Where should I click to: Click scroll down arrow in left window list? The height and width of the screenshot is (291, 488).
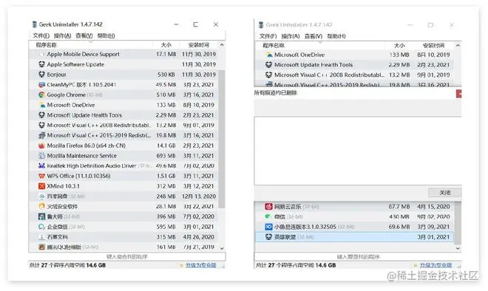(222, 248)
